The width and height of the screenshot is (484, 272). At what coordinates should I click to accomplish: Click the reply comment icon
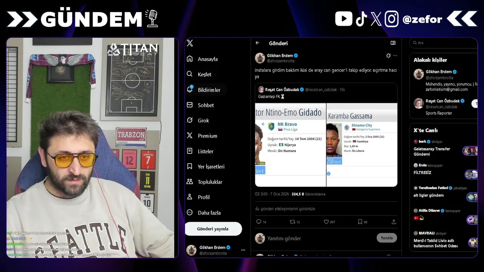click(259, 222)
